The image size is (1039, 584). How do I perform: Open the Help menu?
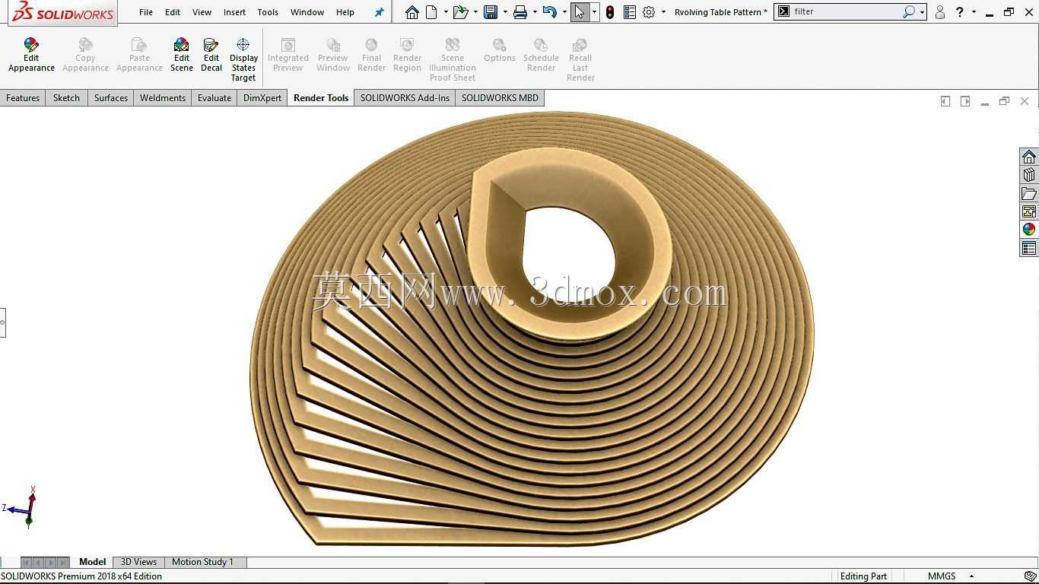point(345,12)
